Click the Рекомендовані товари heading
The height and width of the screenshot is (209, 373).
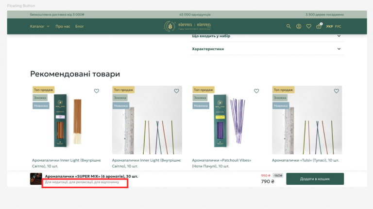pyautogui.click(x=75, y=74)
